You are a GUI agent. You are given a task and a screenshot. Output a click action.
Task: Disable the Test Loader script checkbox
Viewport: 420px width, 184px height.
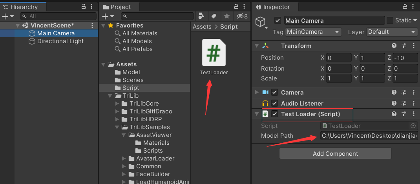(x=274, y=114)
